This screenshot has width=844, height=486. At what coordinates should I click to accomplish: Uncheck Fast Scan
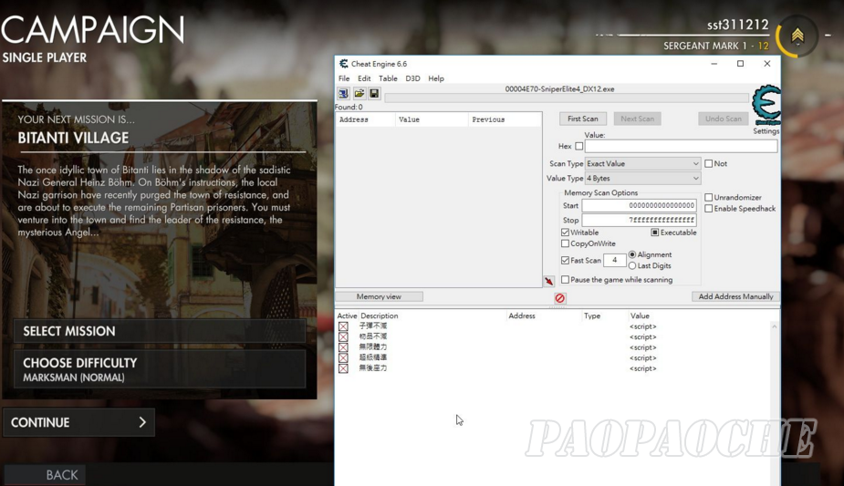565,260
